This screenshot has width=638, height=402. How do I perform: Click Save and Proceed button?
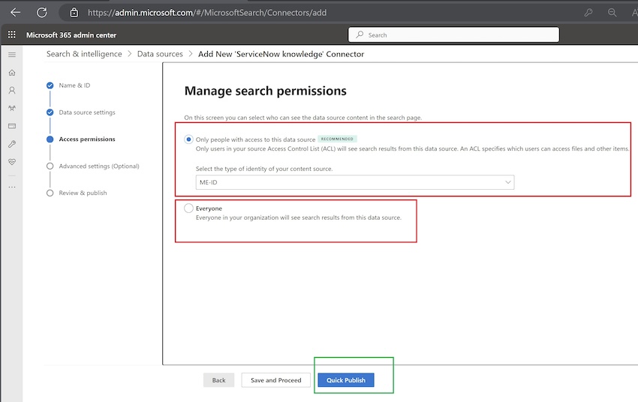pyautogui.click(x=276, y=380)
